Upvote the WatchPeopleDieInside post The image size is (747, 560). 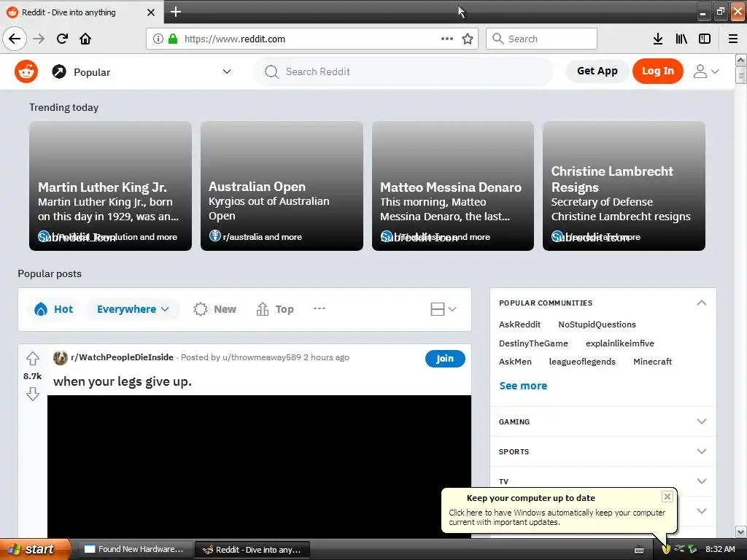(x=33, y=358)
